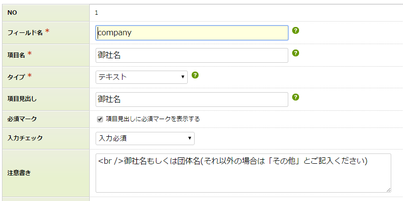Select the 項目見出し text input
The height and width of the screenshot is (201, 403).
point(192,100)
